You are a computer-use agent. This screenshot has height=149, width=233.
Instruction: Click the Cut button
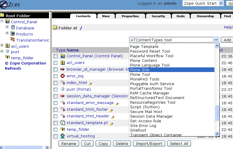click(87, 144)
